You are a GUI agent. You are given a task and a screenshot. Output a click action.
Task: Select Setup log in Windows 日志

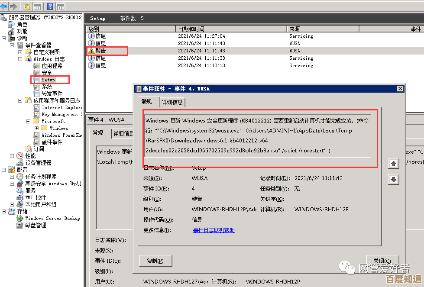[x=48, y=80]
